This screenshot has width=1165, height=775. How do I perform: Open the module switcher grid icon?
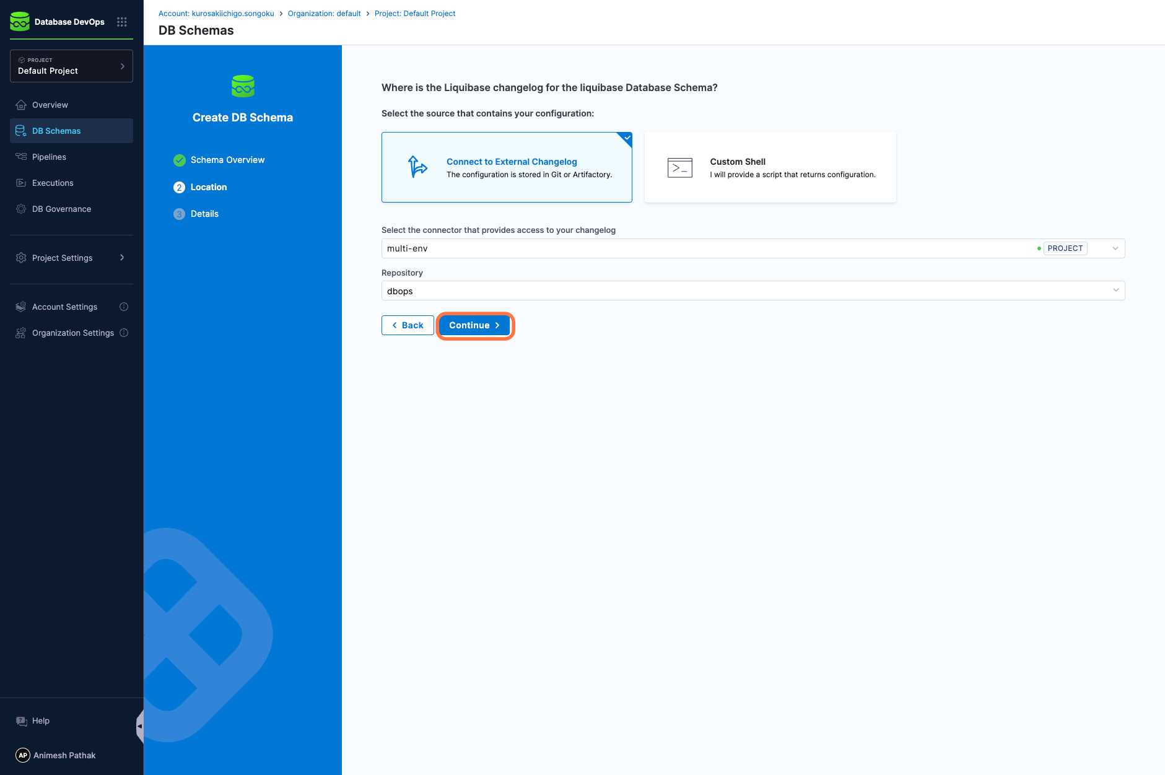[x=122, y=22]
